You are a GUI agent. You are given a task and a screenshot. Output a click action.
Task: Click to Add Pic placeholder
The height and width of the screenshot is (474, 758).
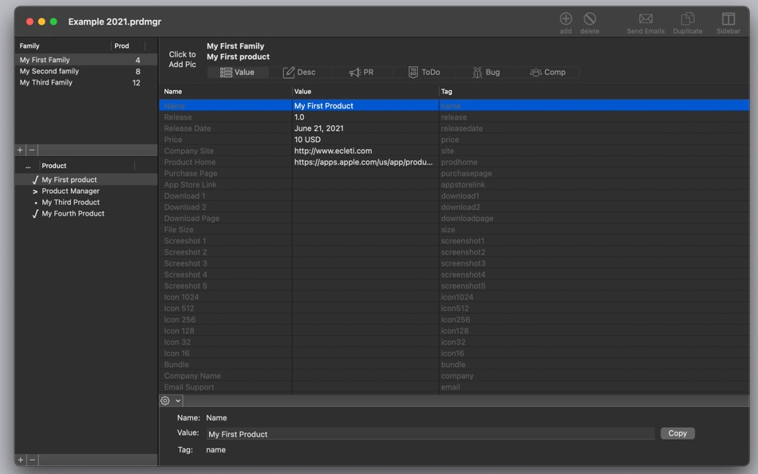(x=182, y=60)
